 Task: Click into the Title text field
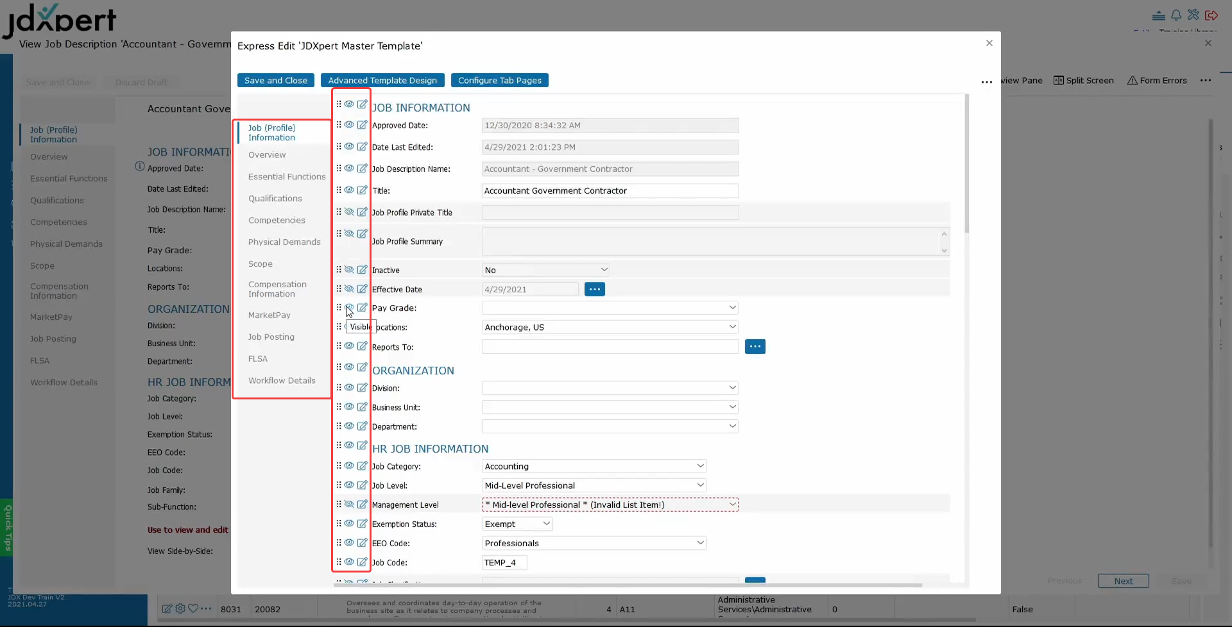[x=610, y=191]
